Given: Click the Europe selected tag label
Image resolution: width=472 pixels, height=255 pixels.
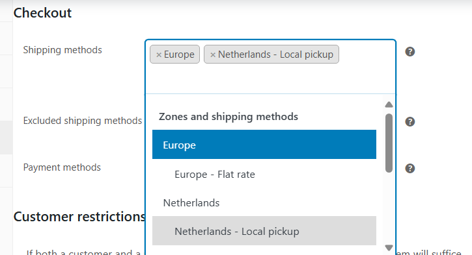Looking at the screenshot, I should click(179, 55).
